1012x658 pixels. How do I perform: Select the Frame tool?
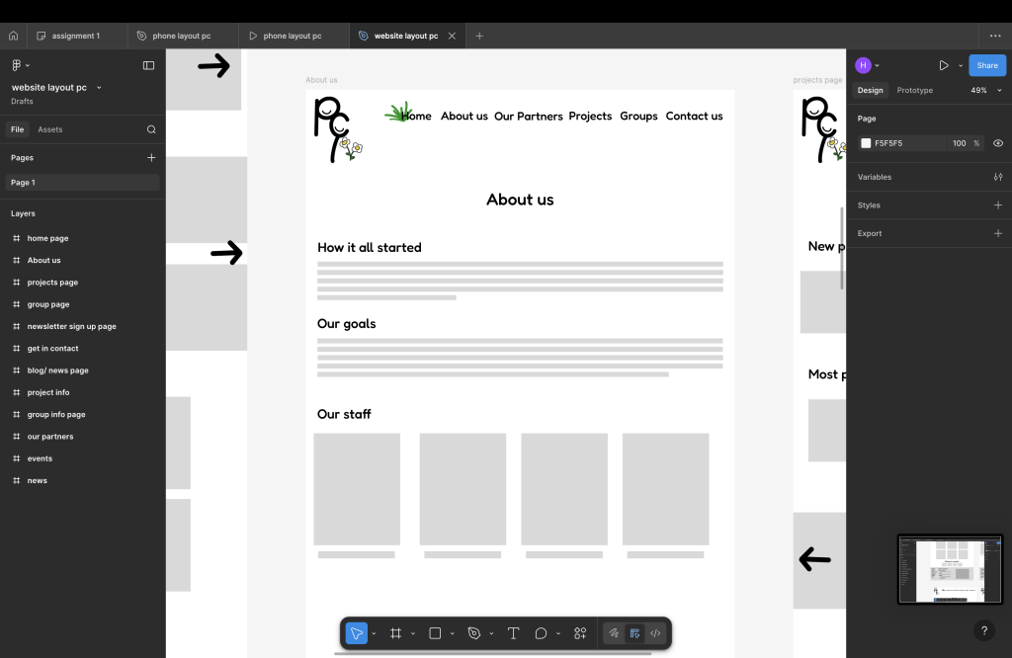point(395,633)
